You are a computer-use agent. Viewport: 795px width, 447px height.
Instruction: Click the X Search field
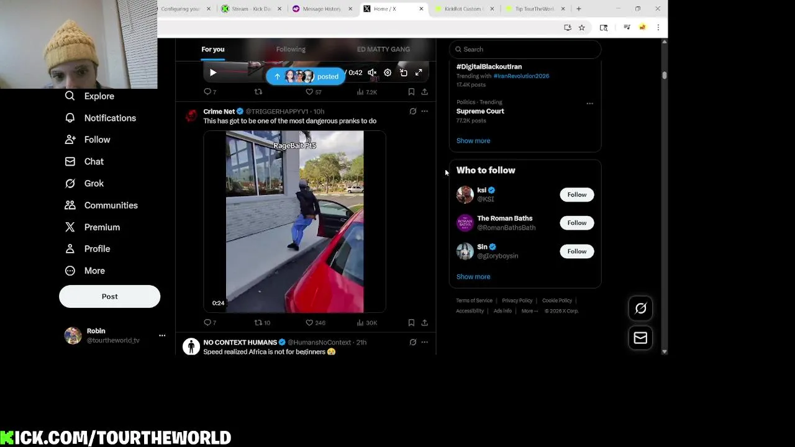525,49
